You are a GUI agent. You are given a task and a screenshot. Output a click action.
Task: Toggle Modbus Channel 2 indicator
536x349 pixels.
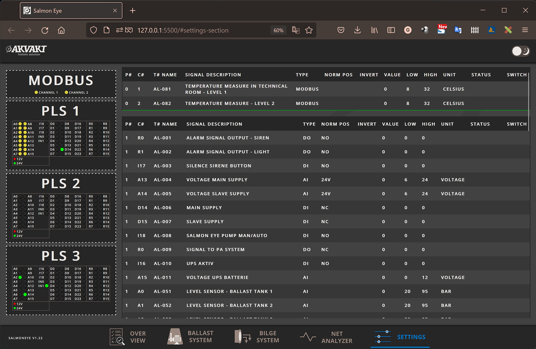click(x=66, y=92)
